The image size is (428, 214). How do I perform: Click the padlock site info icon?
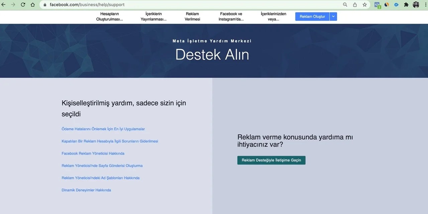pos(45,5)
